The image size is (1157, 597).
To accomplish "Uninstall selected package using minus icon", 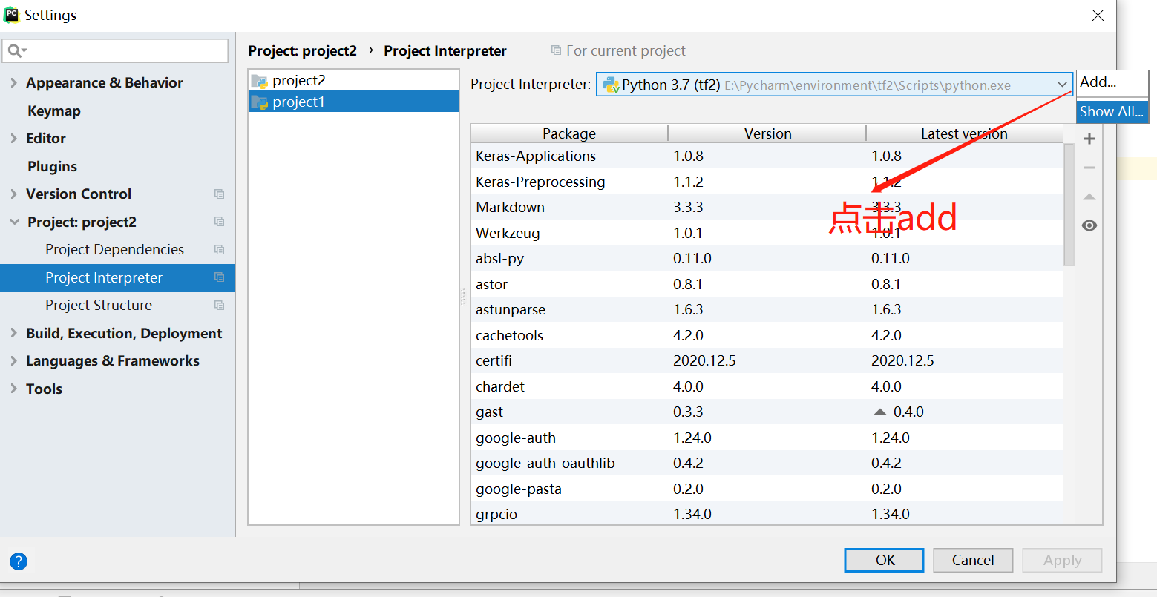I will (1089, 167).
